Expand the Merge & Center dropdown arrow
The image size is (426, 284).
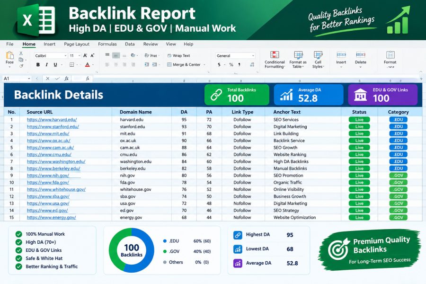204,65
